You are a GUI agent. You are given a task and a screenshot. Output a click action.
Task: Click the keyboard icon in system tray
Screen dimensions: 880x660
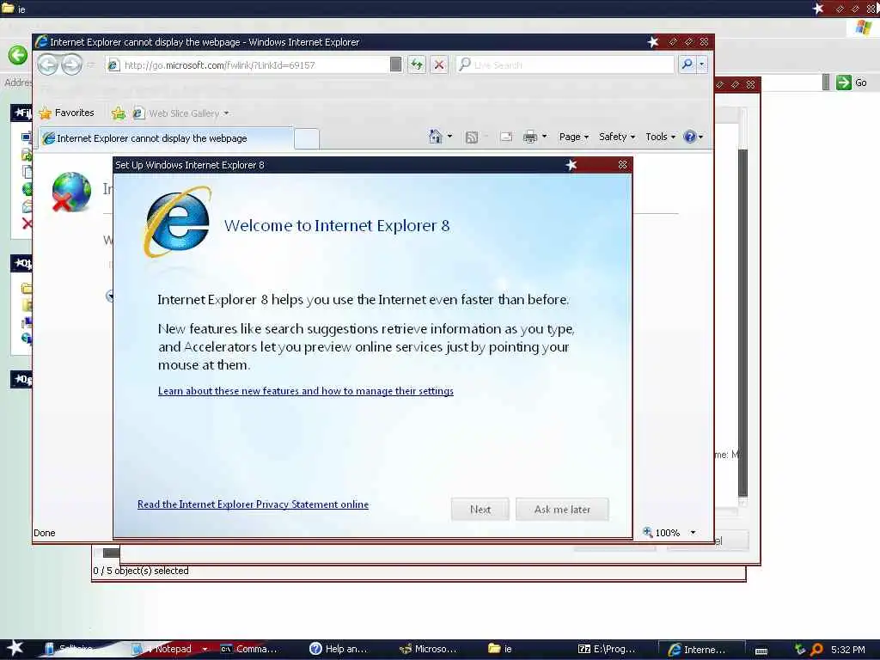[761, 651]
